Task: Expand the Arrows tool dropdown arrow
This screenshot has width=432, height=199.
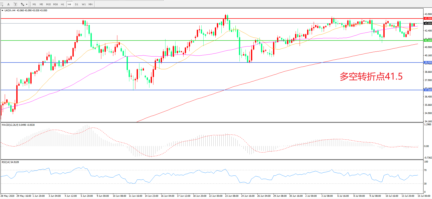Action: 27,4
